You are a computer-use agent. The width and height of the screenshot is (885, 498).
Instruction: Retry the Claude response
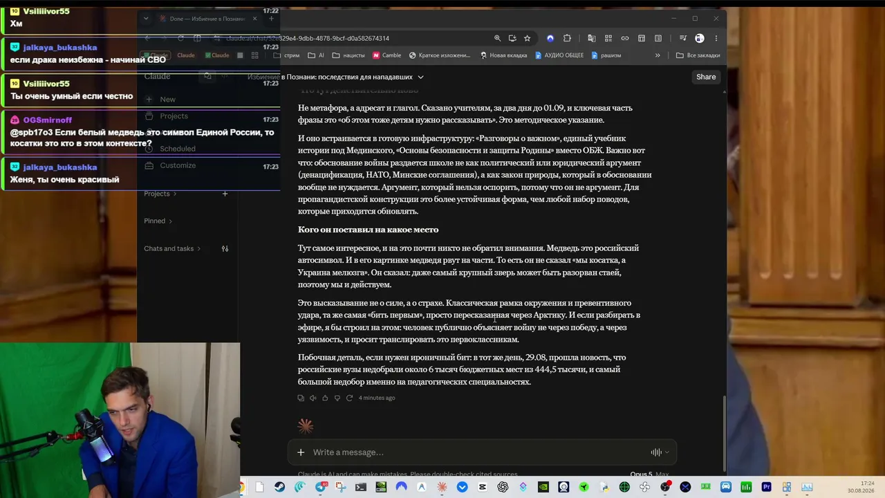(349, 398)
